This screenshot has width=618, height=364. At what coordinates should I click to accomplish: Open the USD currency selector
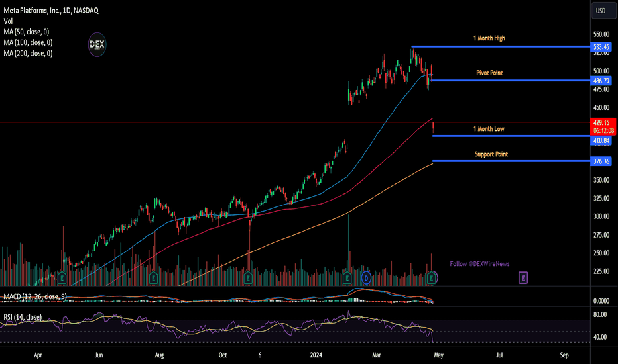tap(603, 11)
